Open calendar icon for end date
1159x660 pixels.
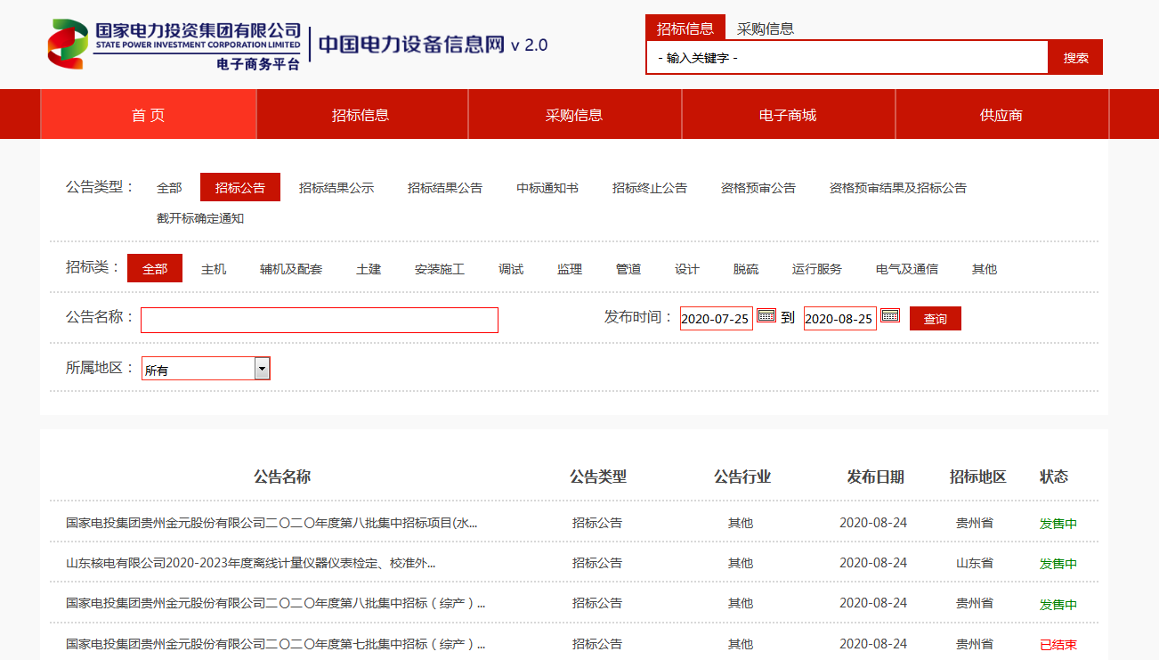click(890, 316)
